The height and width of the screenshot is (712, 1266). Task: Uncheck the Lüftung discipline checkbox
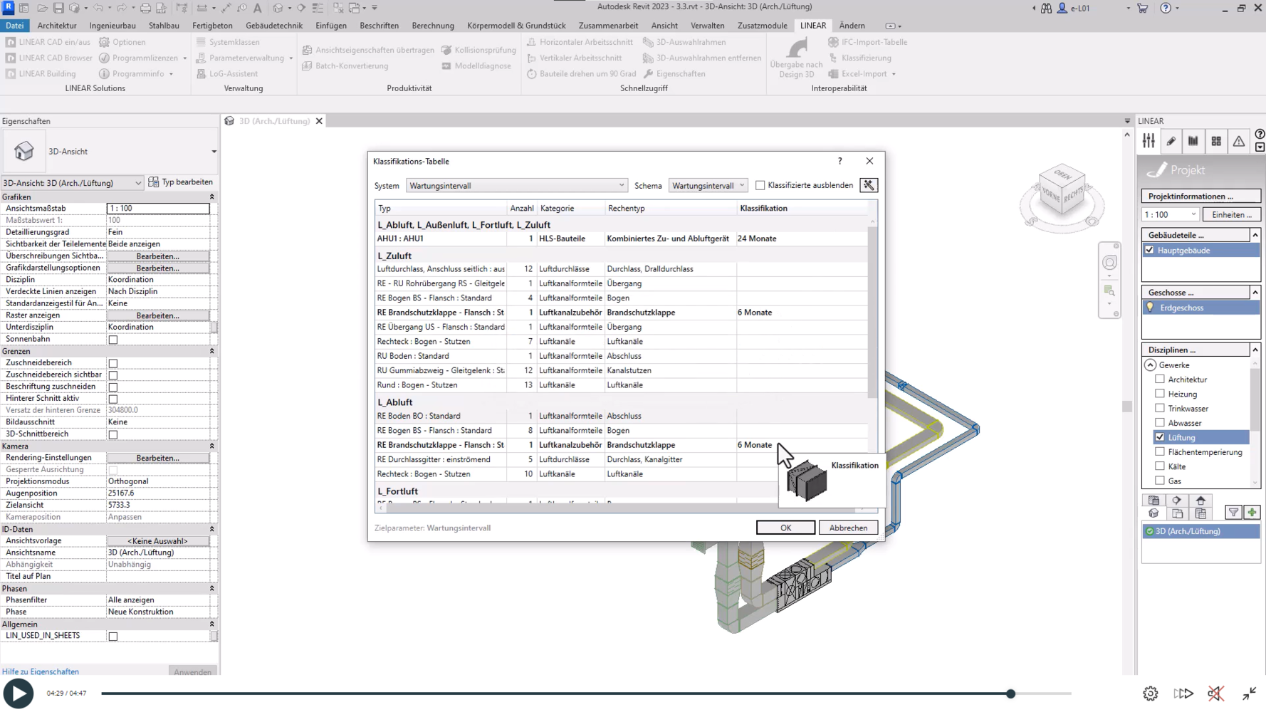click(x=1160, y=437)
